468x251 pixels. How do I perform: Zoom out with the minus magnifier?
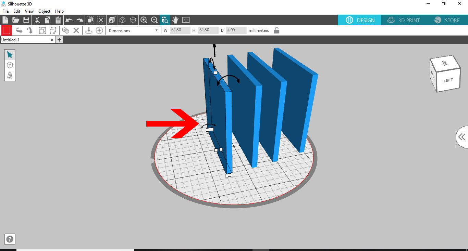(154, 20)
